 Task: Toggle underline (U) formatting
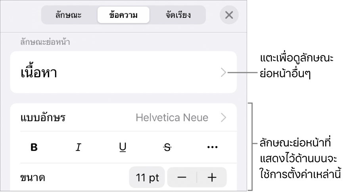point(123,147)
